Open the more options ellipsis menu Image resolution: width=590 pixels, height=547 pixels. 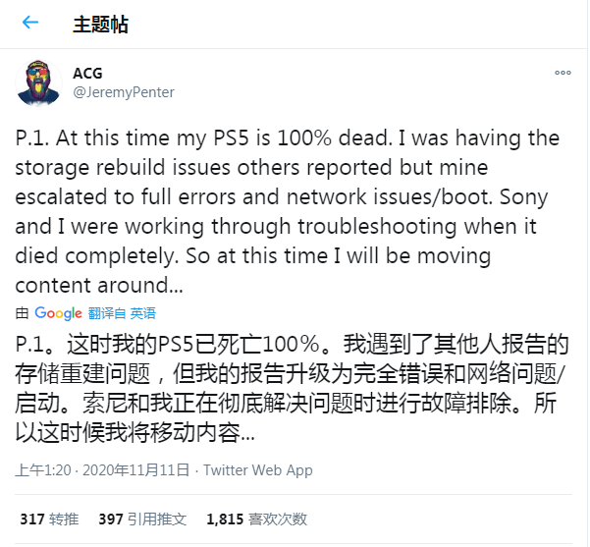pyautogui.click(x=562, y=73)
